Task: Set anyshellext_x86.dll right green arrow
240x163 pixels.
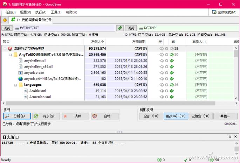Action: (x=172, y=66)
